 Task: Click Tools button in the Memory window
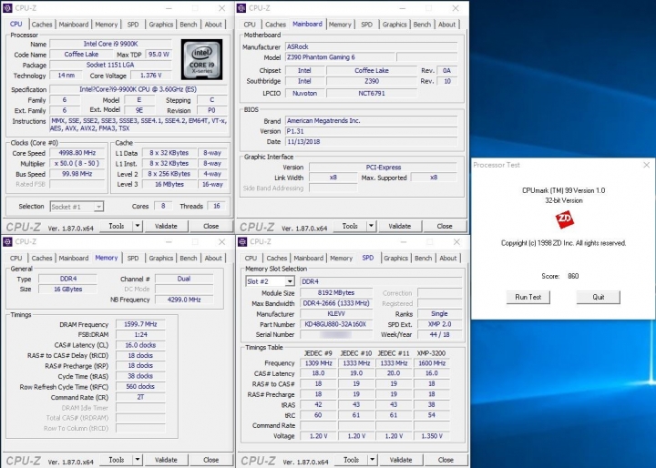point(117,460)
